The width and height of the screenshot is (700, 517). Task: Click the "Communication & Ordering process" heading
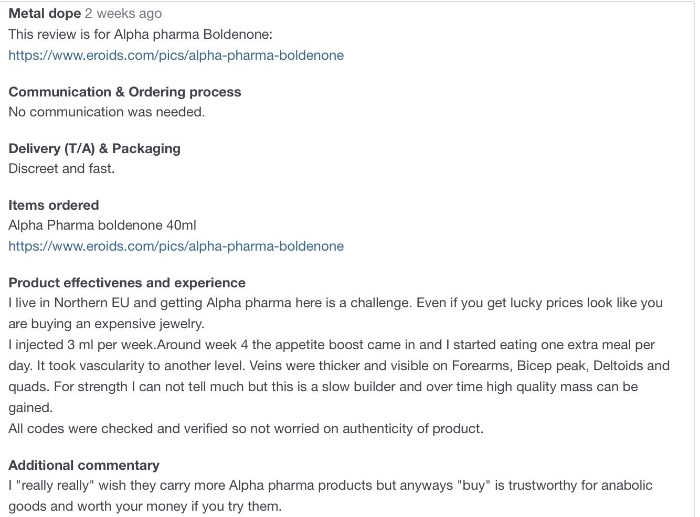[x=125, y=92]
